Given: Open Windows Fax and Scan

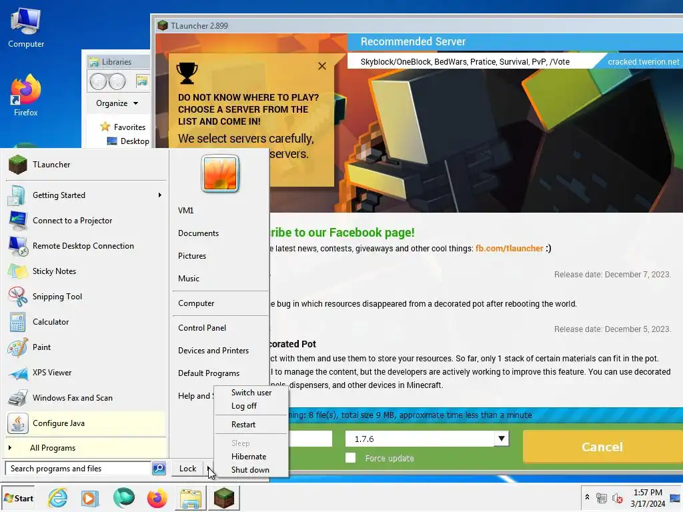Looking at the screenshot, I should pyautogui.click(x=86, y=397).
